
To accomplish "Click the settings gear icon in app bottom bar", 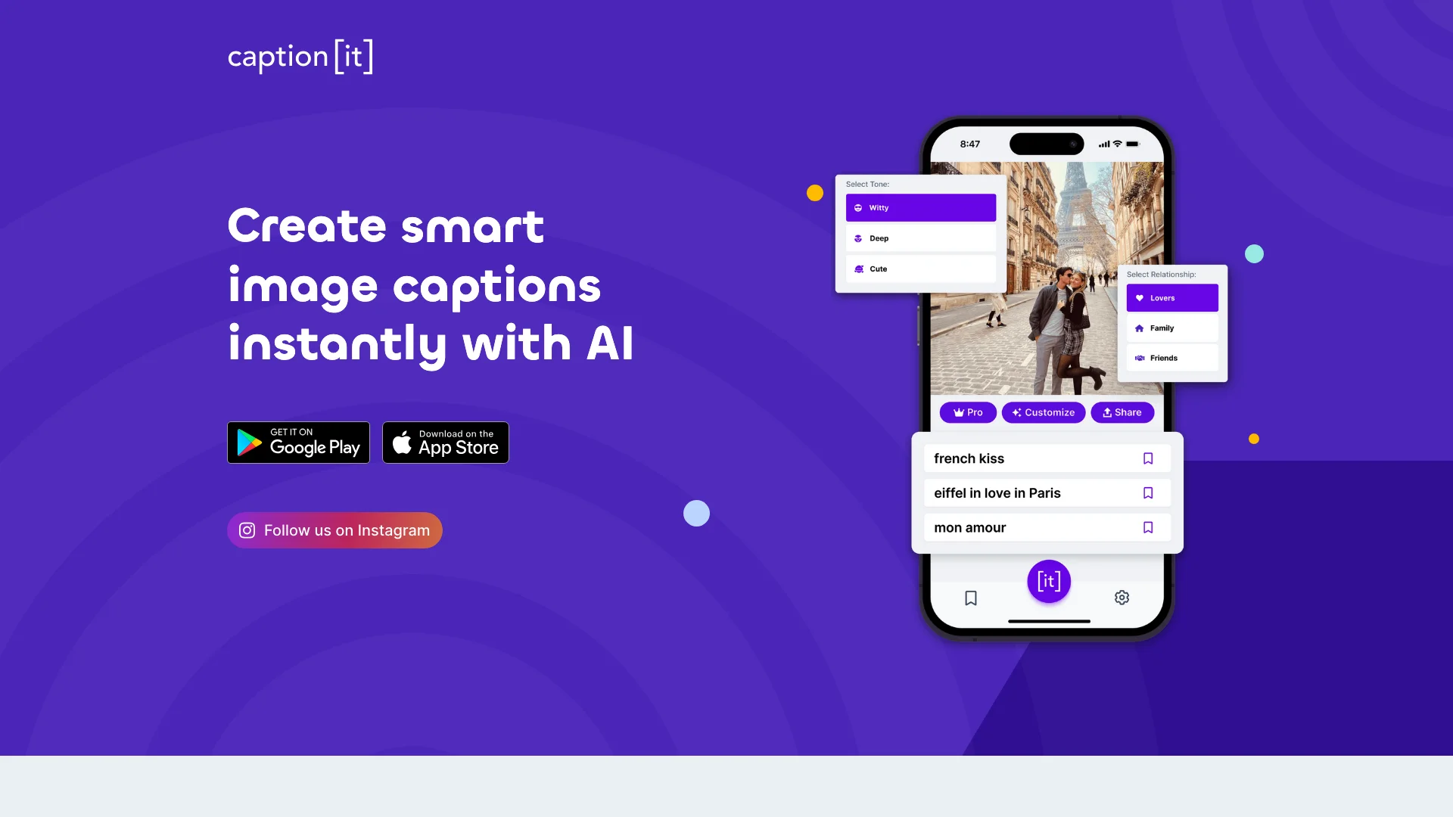I will 1122,598.
